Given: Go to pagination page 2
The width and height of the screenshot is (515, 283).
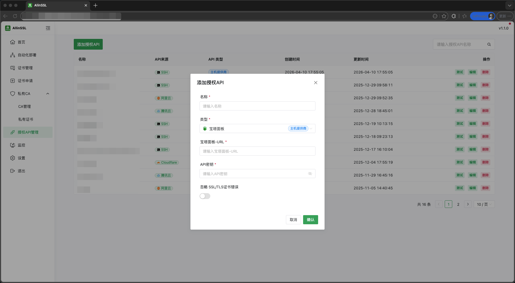Looking at the screenshot, I should point(458,204).
